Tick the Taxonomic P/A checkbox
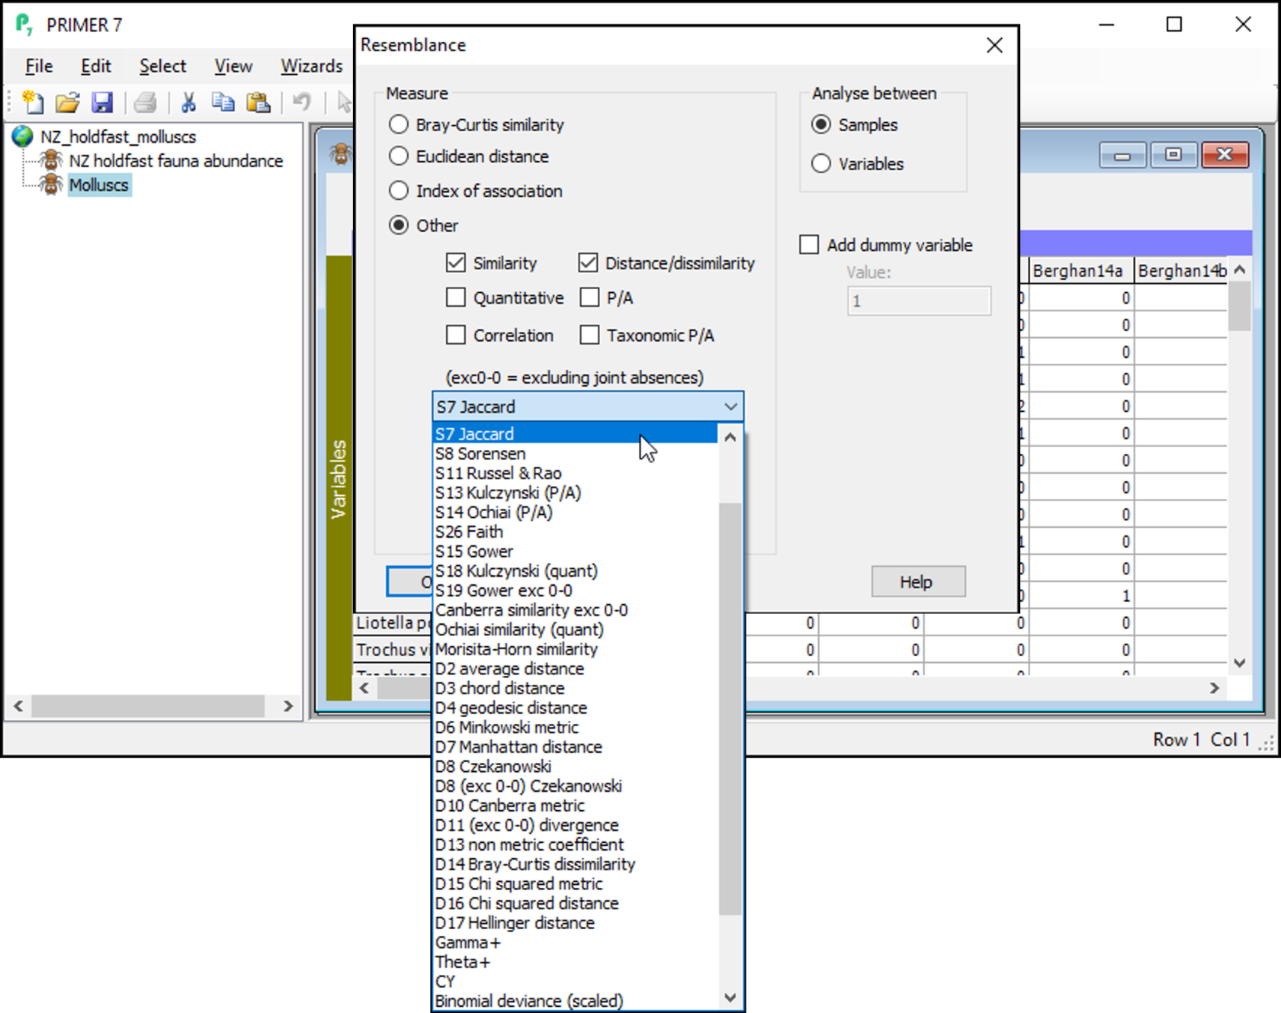 point(589,335)
